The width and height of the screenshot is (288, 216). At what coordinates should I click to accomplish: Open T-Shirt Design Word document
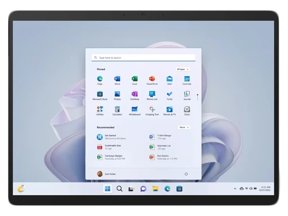[x=160, y=137]
